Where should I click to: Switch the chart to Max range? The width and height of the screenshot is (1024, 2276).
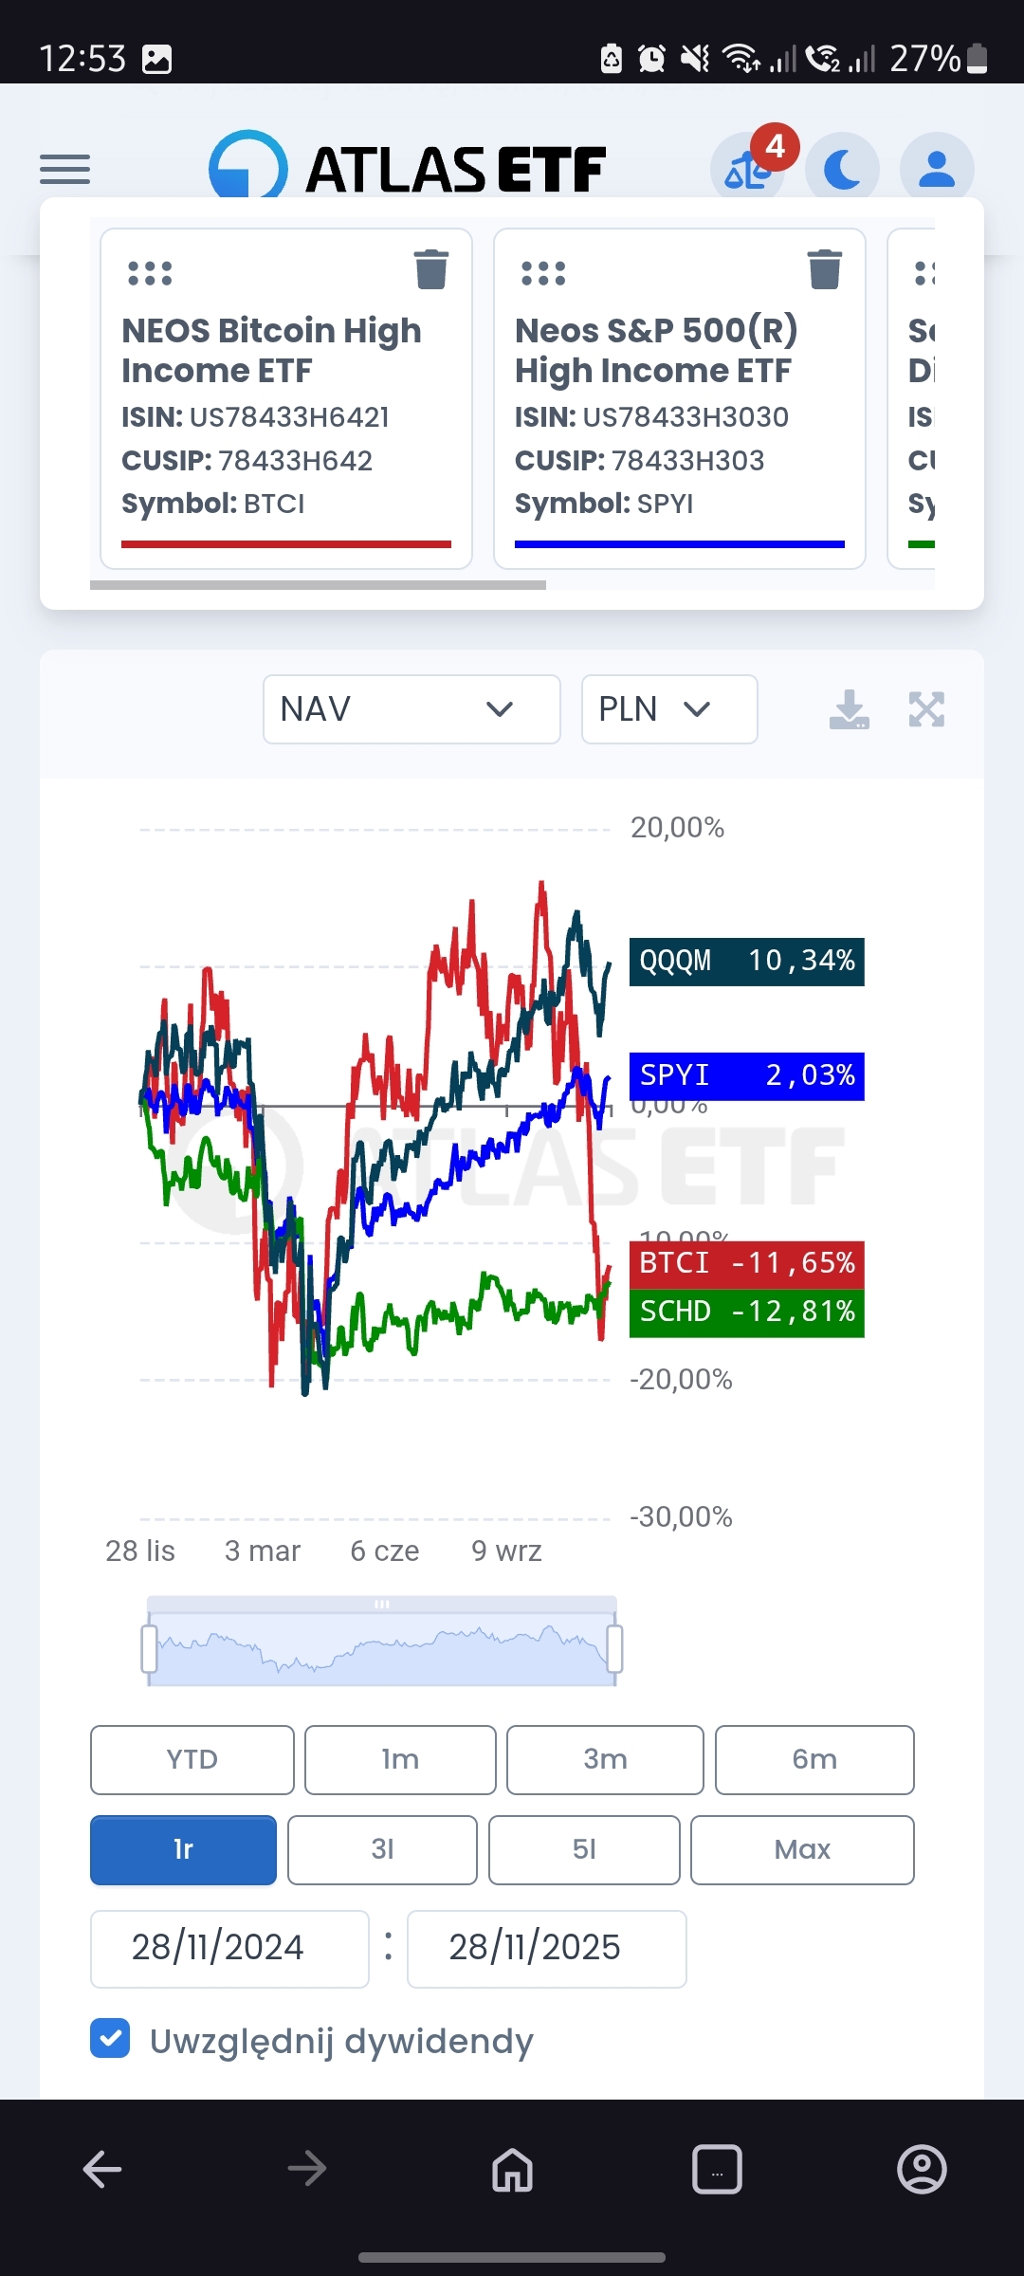click(802, 1849)
